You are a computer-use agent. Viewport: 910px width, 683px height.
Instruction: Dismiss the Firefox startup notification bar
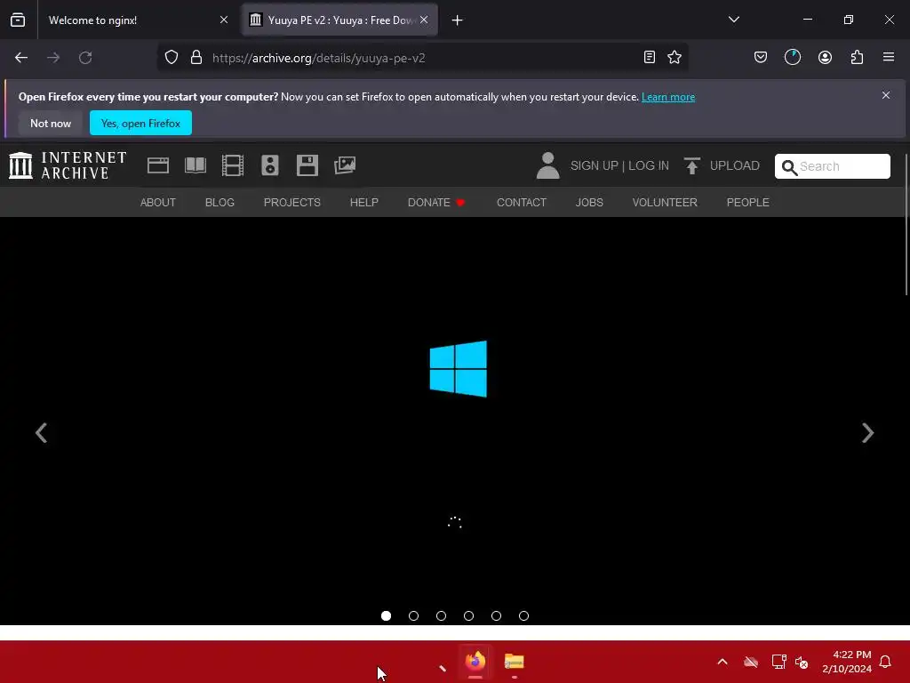click(x=886, y=95)
